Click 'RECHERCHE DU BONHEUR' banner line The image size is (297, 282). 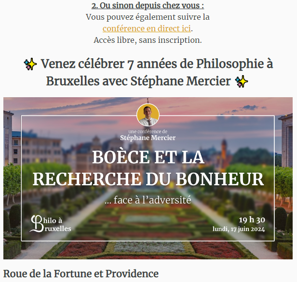[148, 179]
